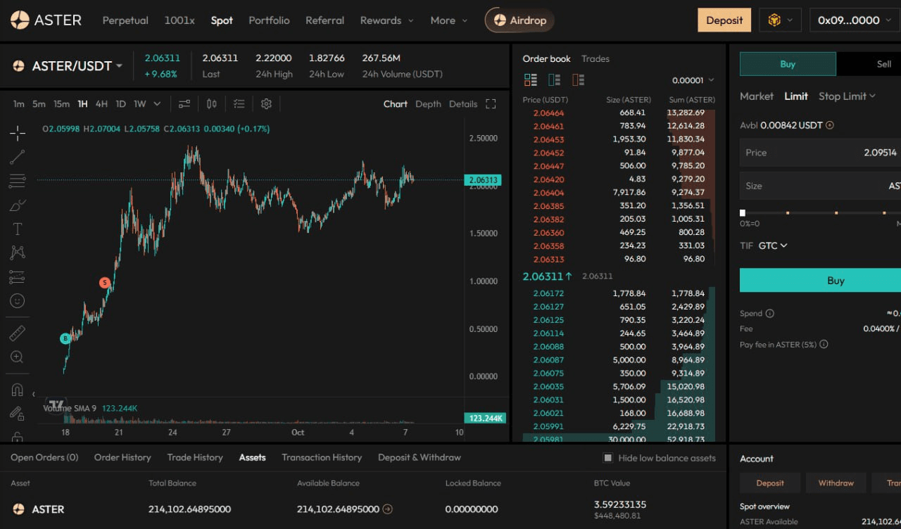This screenshot has width=901, height=529.
Task: Switch to the Trade History tab
Action: (195, 457)
